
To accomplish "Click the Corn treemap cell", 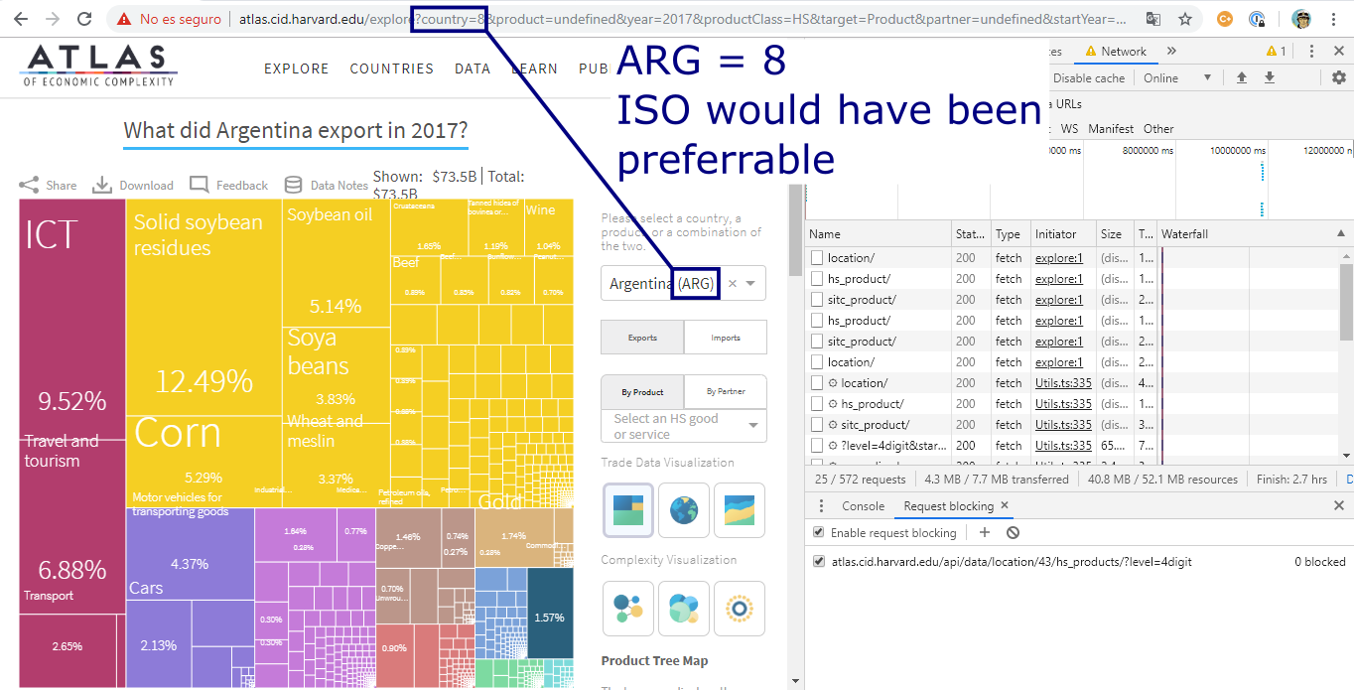I will pyautogui.click(x=203, y=461).
